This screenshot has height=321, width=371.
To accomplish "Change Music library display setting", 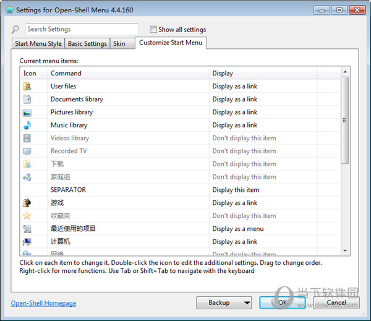I will (235, 125).
